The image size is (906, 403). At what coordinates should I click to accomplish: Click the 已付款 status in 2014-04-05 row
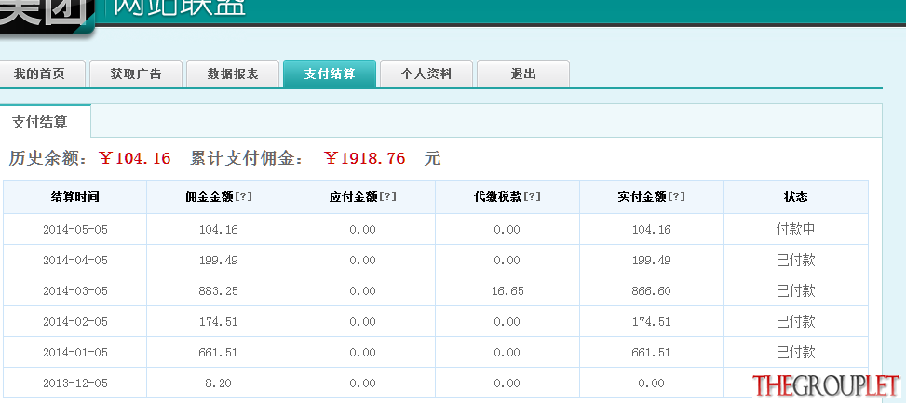click(795, 260)
